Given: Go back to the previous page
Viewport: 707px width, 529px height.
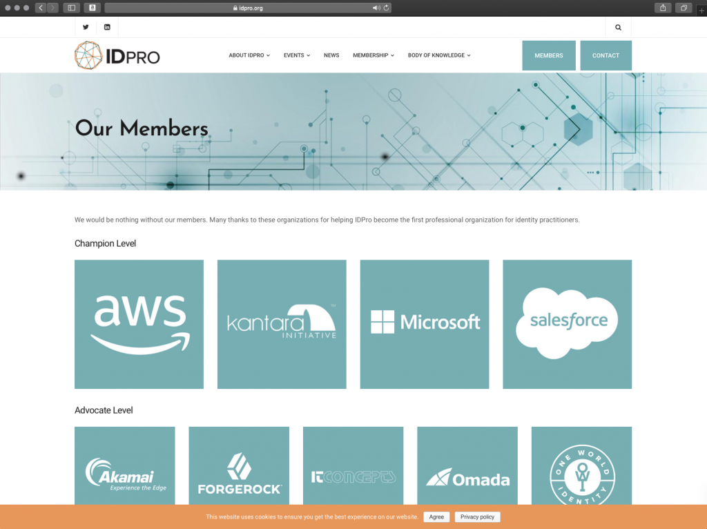Looking at the screenshot, I should 41,8.
